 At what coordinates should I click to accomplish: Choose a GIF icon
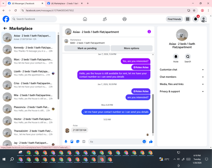click(84, 141)
